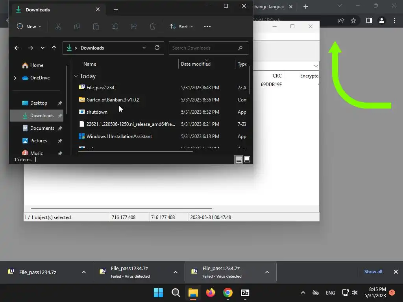
Task: Click the Firefox taskbar icon
Action: (x=211, y=293)
